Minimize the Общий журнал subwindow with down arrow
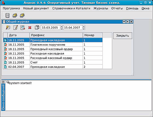This screenshot has width=153, height=117. pos(124,22)
